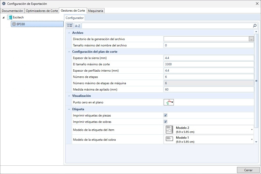Switch to A-Z alphabetical sorting
261x174 pixels.
(78, 26)
